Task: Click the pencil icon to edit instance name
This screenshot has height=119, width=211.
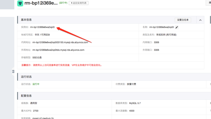Action: pos(177,27)
